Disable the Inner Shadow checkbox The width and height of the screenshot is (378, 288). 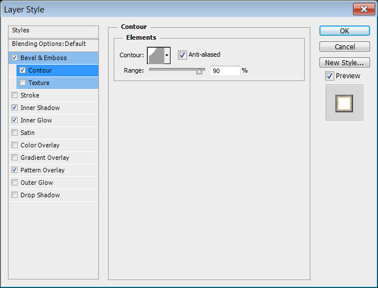coord(14,108)
